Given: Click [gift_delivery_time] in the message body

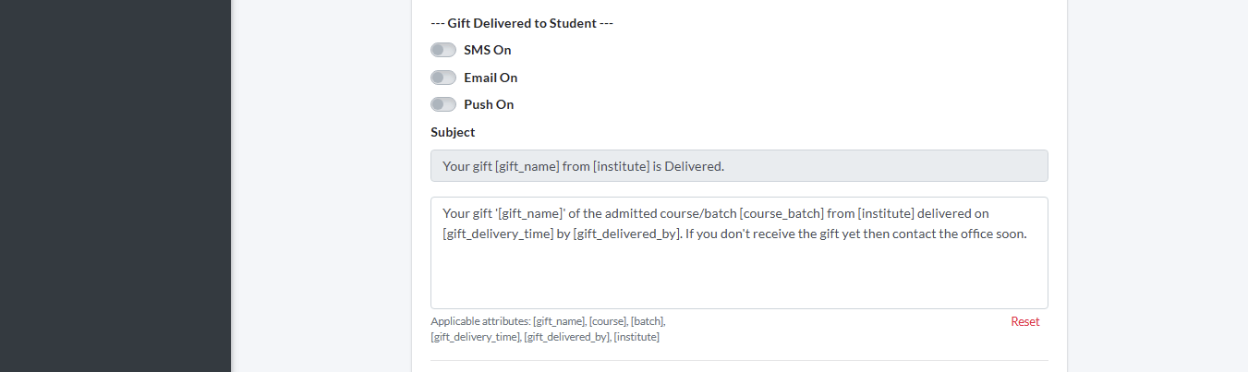Looking at the screenshot, I should (x=498, y=234).
